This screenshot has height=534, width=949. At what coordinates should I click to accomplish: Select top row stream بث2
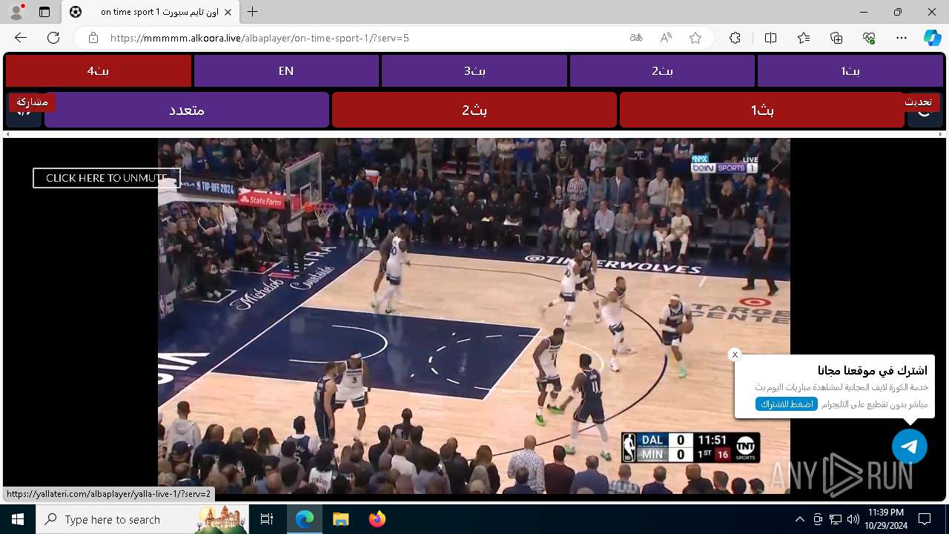662,70
